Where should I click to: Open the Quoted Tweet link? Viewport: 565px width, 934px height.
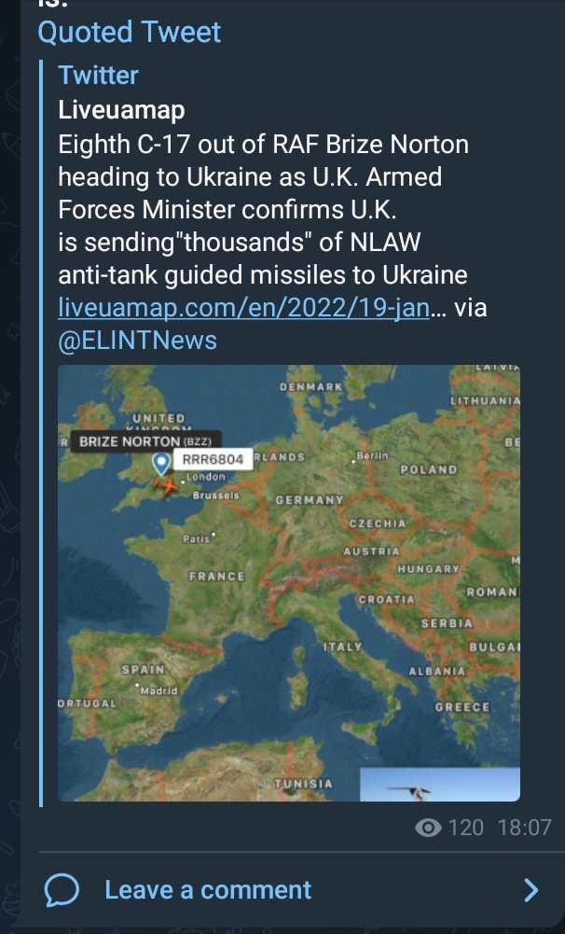(130, 33)
